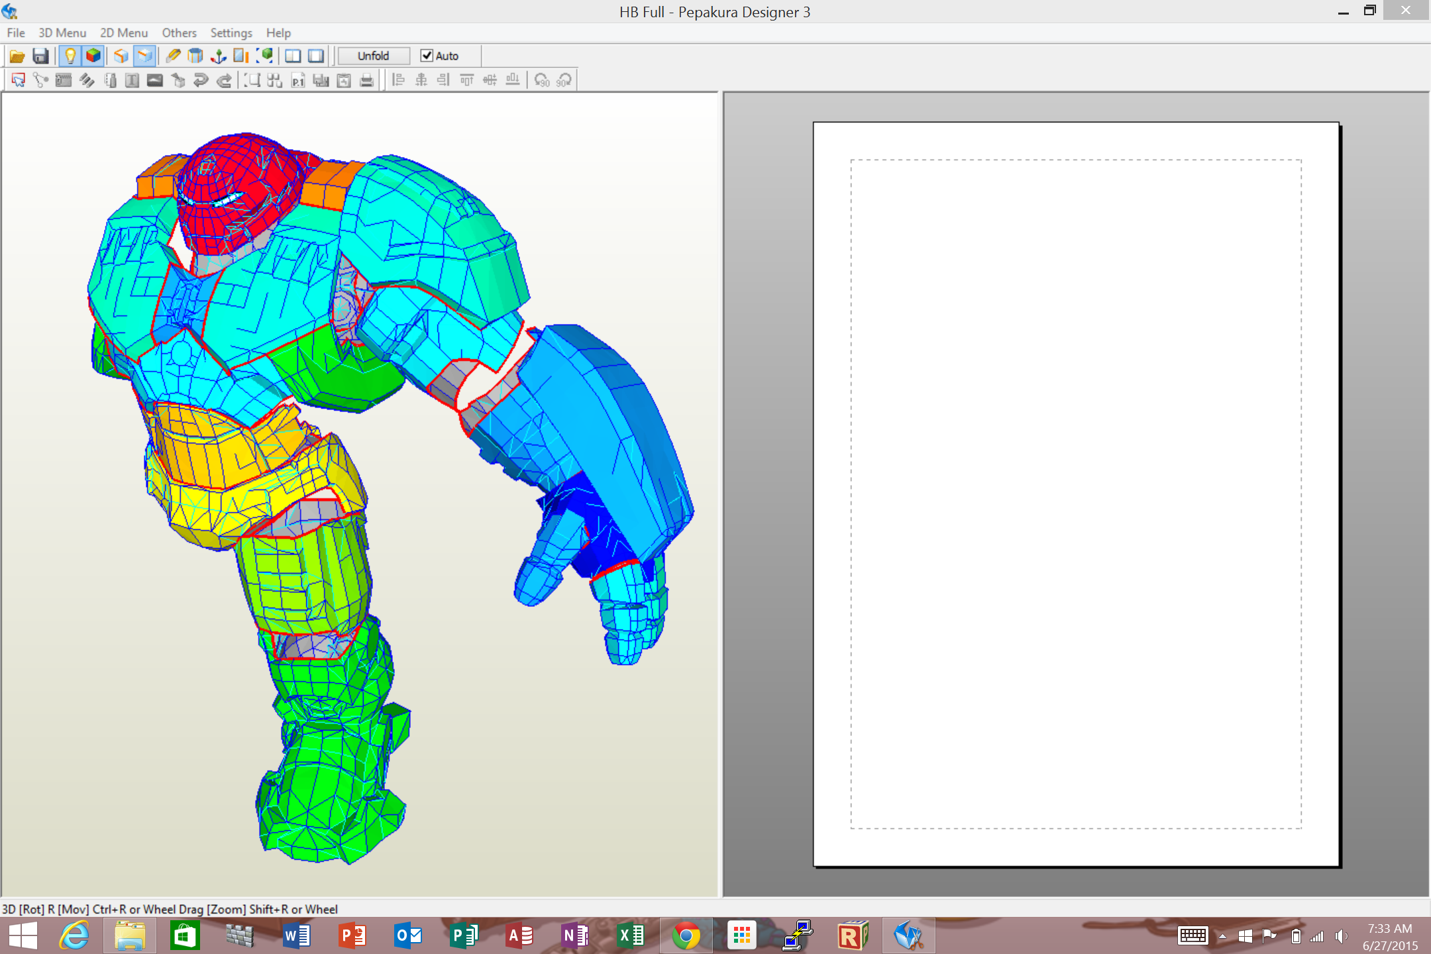Open the Others menu
The image size is (1431, 954).
[x=180, y=32]
